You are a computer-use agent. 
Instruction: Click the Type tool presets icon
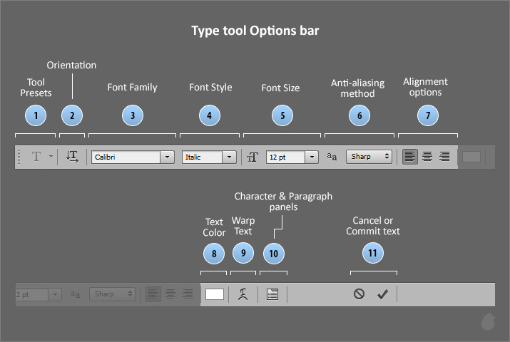click(36, 157)
